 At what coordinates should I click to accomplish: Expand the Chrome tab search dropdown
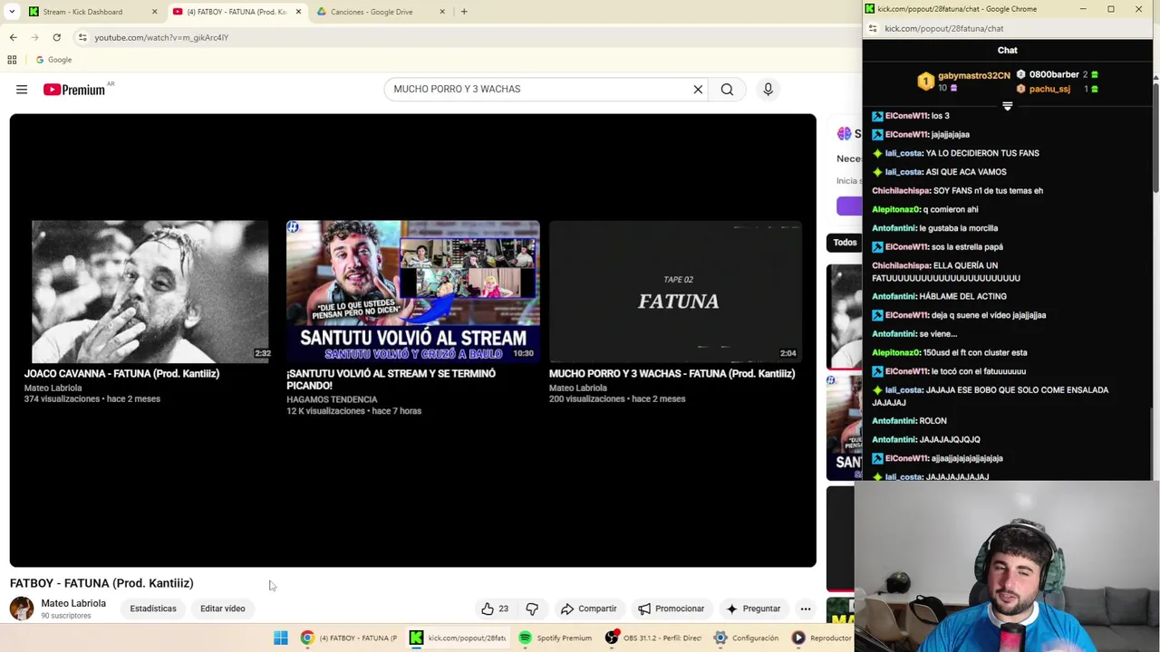click(x=12, y=12)
